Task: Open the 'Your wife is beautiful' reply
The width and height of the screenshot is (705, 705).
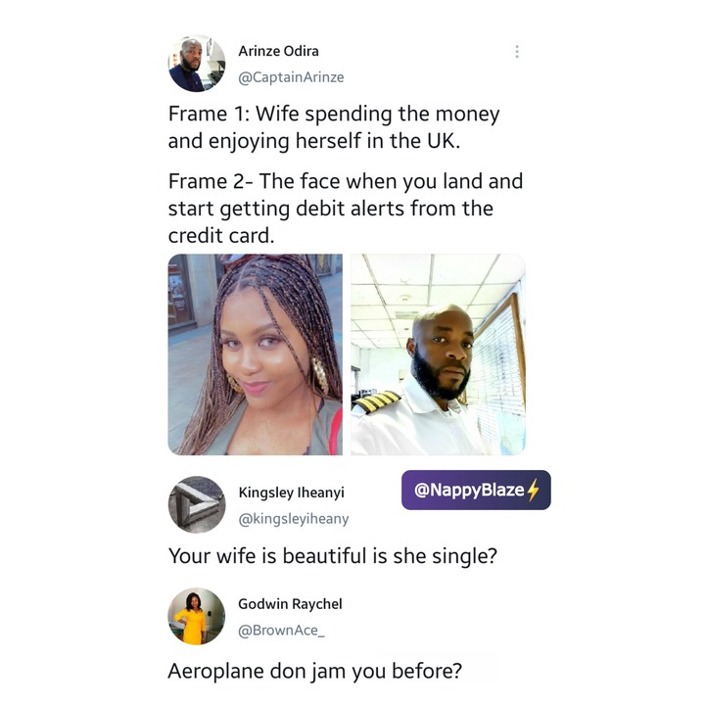Action: point(333,556)
